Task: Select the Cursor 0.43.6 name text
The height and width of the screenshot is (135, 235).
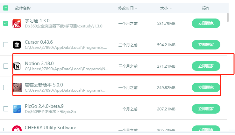Action: [39, 42]
